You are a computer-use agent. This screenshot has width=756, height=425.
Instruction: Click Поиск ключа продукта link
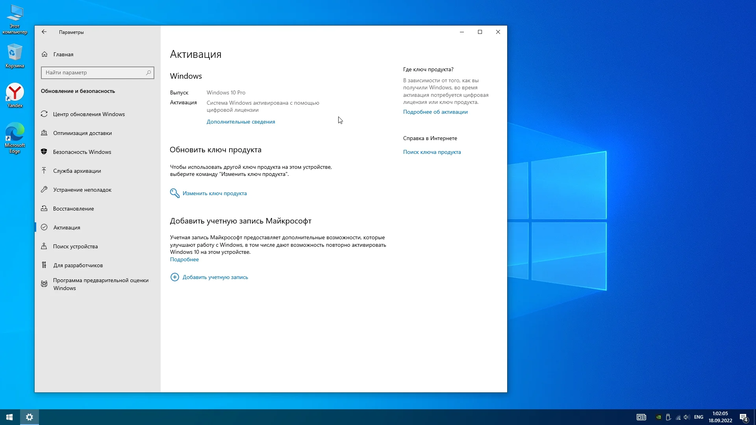pyautogui.click(x=432, y=152)
